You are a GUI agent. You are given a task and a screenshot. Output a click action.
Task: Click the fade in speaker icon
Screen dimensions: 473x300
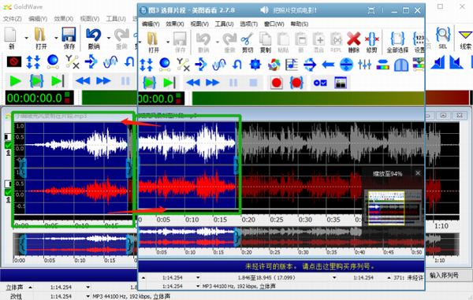tap(438, 63)
